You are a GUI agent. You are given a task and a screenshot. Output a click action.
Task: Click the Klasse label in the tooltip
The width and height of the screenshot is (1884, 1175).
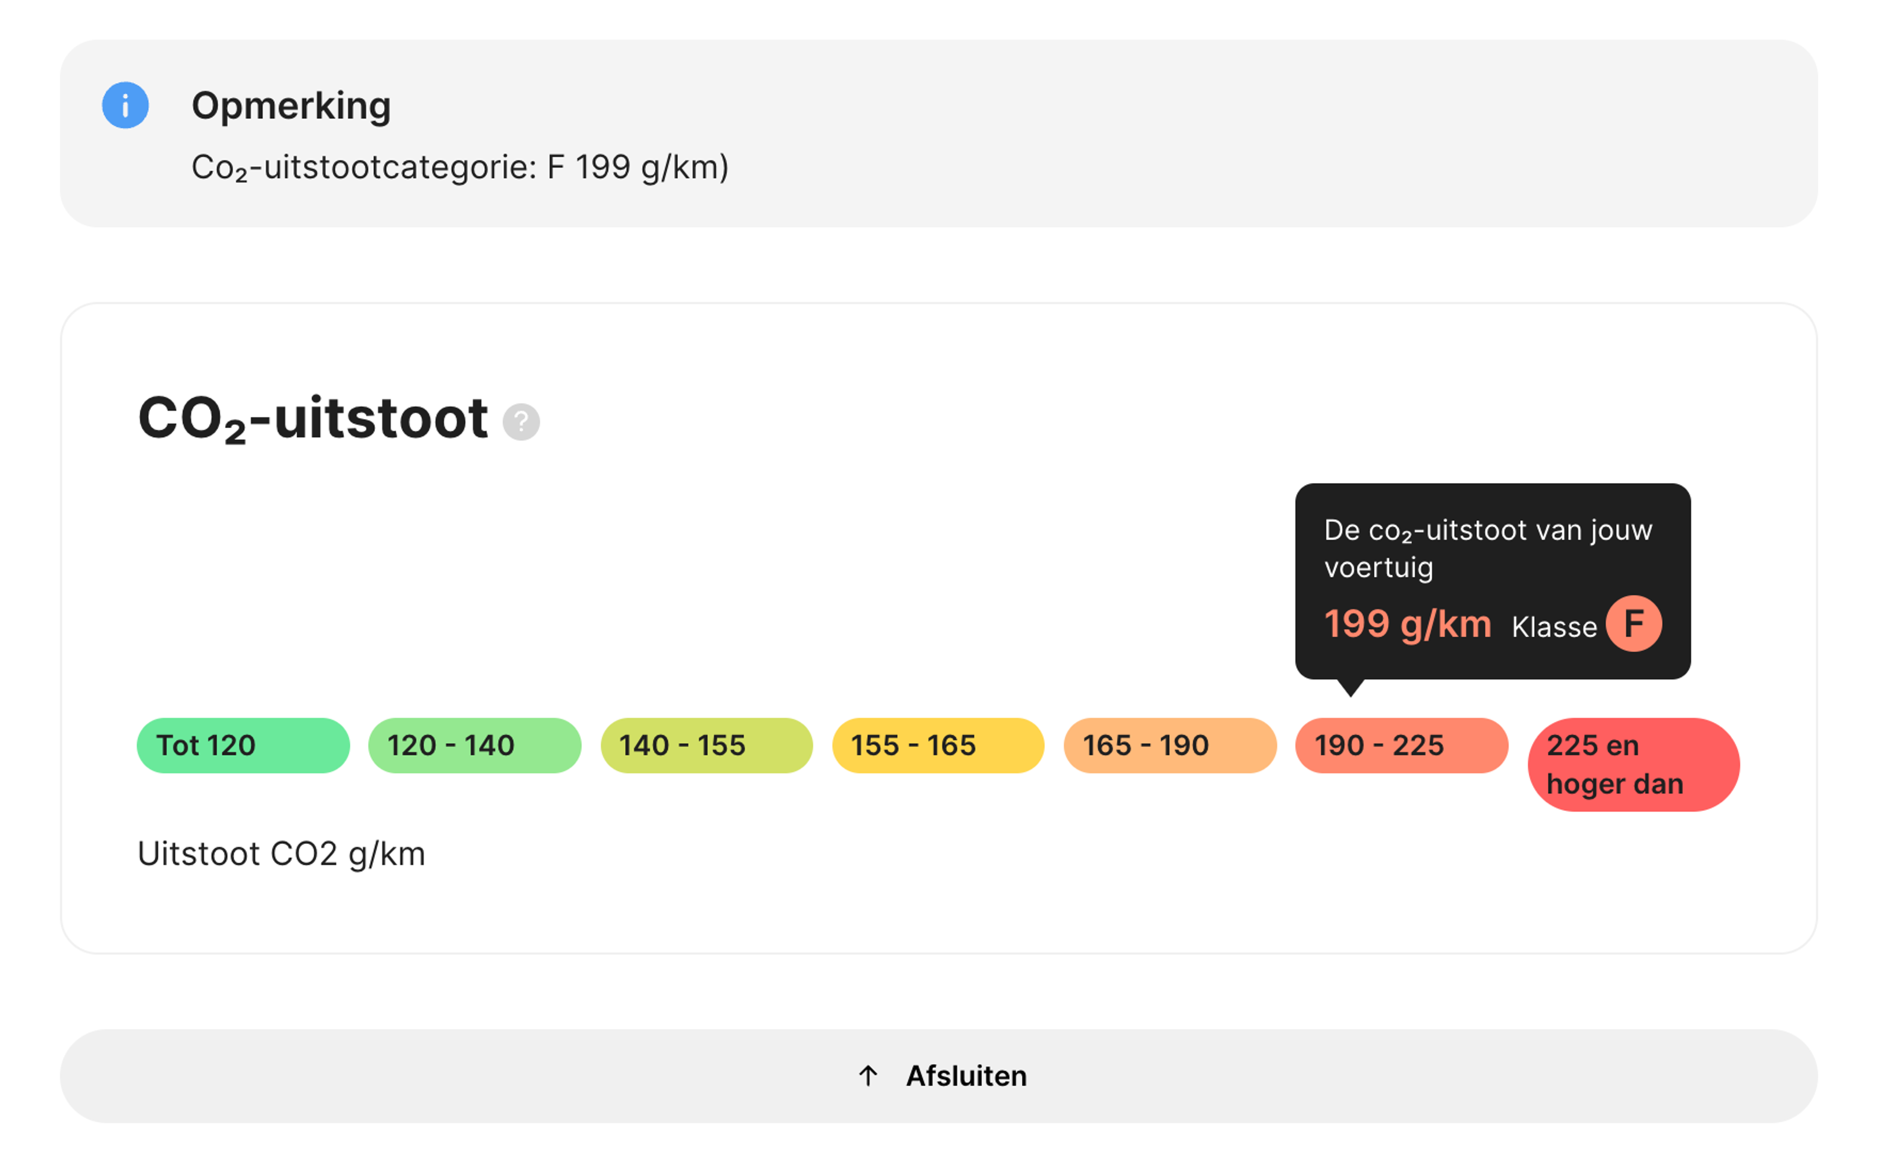(1554, 626)
